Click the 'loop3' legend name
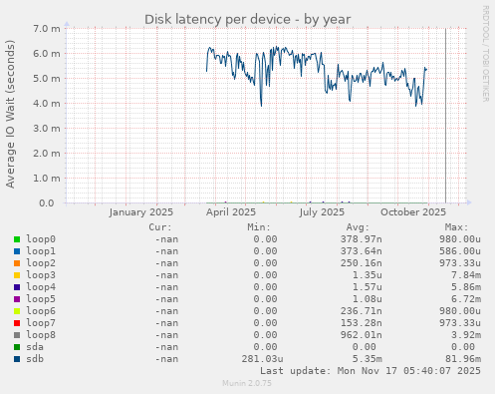Screen dimensions: 495x394 pyautogui.click(x=41, y=275)
